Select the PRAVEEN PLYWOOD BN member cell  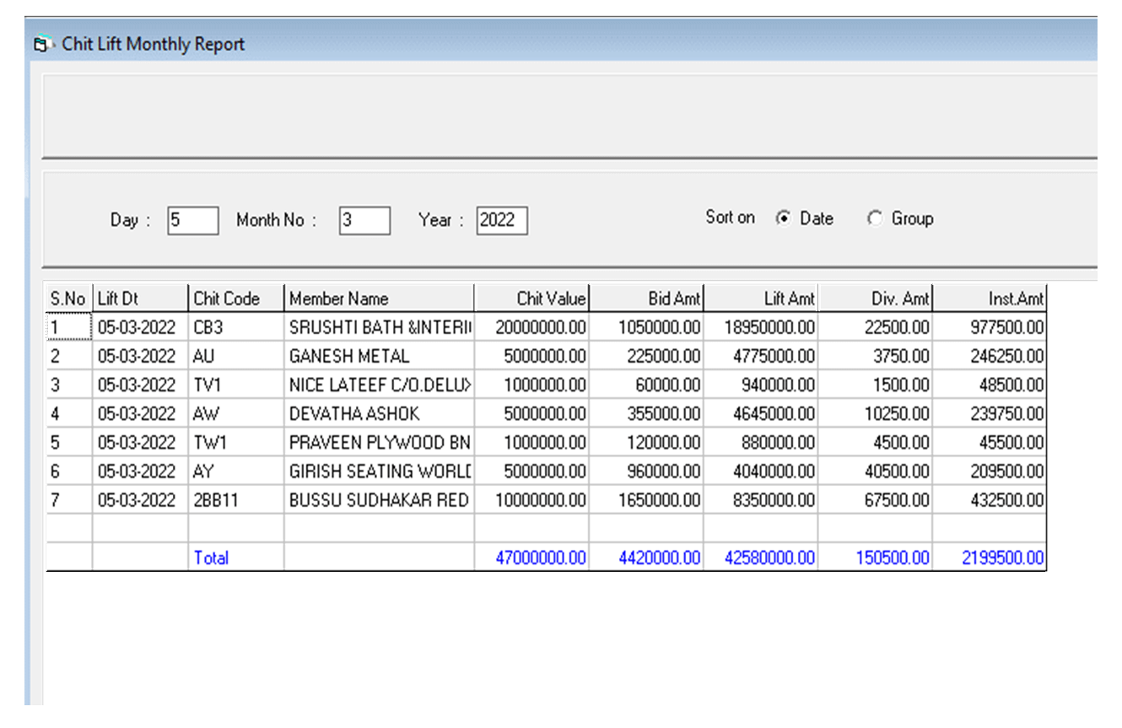380,442
